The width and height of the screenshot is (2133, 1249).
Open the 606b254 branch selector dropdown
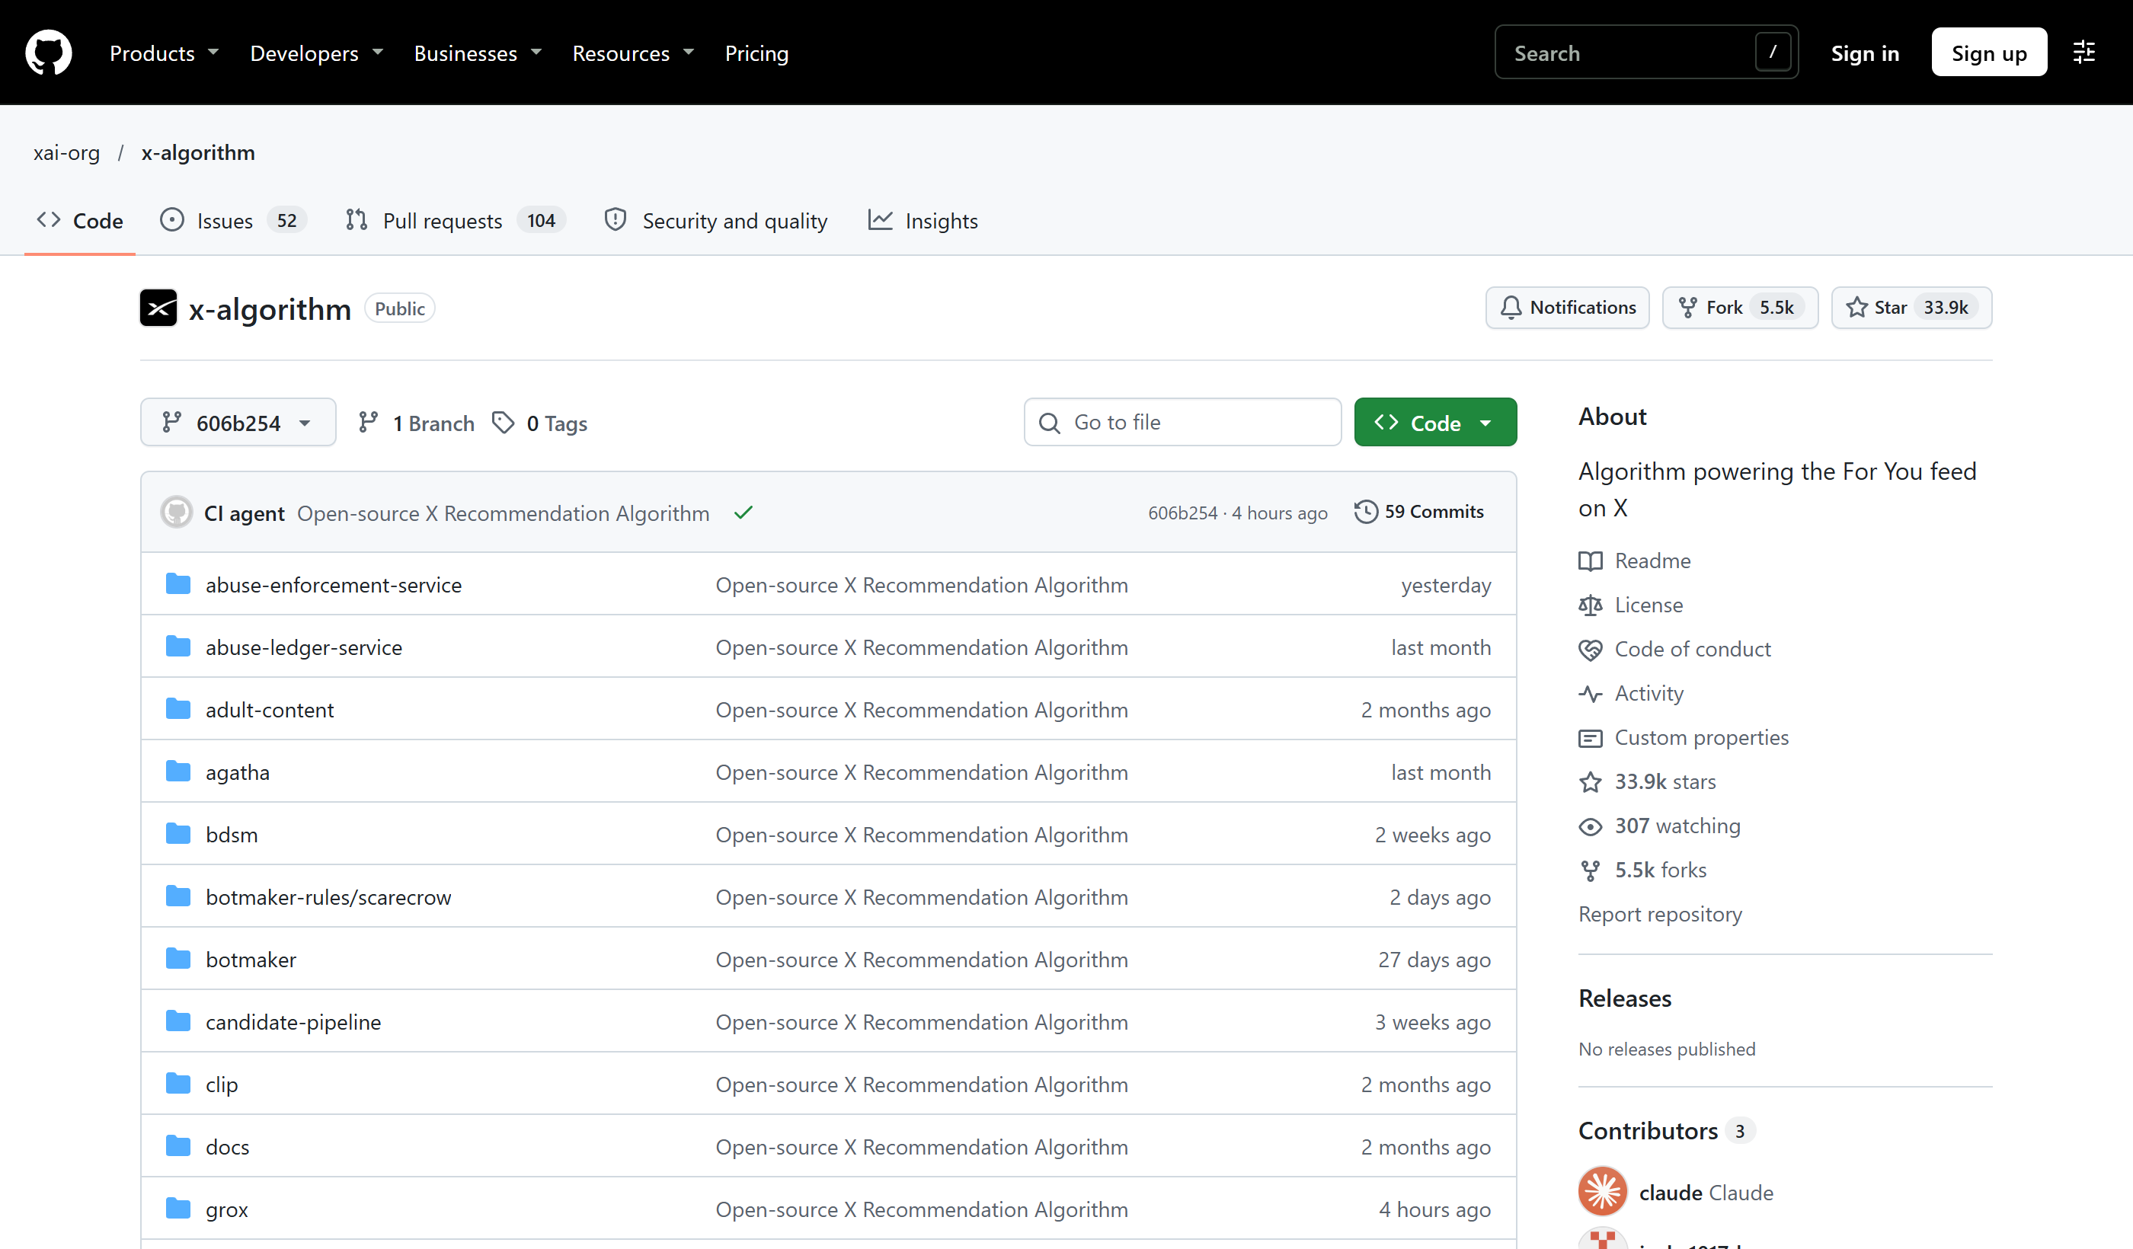coord(238,422)
